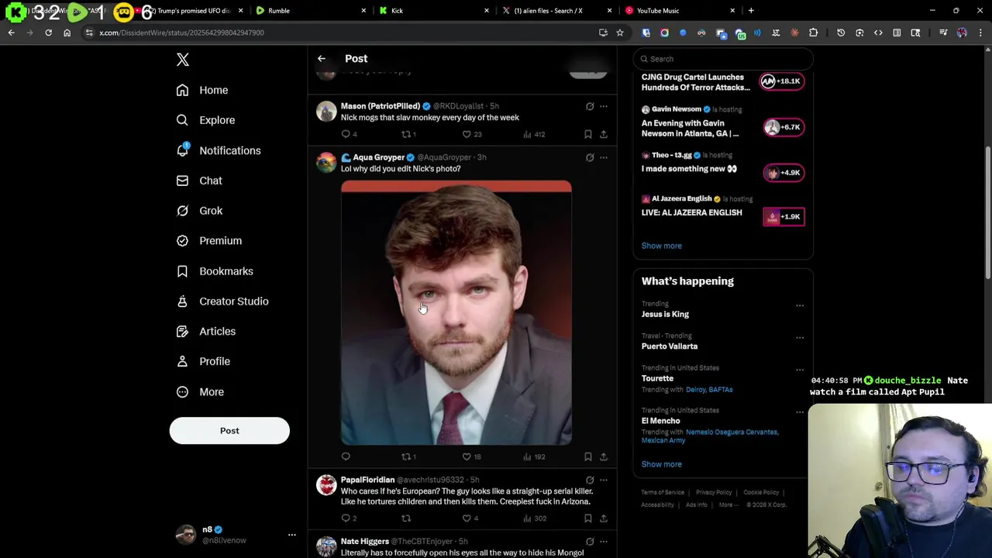Join AL JAZEERA ENGLISH live broadcast

[784, 217]
